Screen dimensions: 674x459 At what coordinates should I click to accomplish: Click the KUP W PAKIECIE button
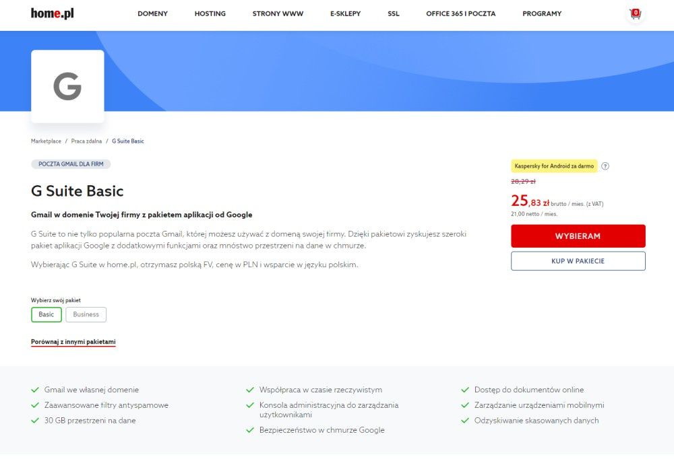[x=578, y=260]
